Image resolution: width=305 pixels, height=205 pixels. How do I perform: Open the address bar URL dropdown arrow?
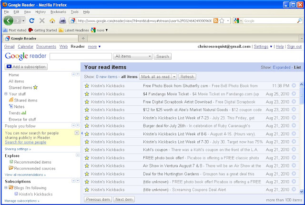(x=228, y=20)
